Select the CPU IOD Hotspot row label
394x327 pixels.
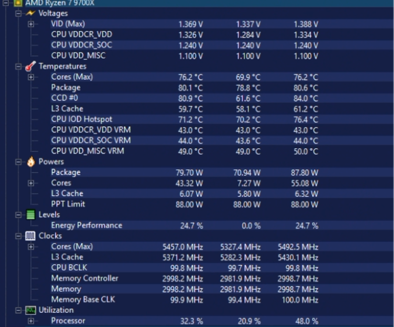(81, 119)
